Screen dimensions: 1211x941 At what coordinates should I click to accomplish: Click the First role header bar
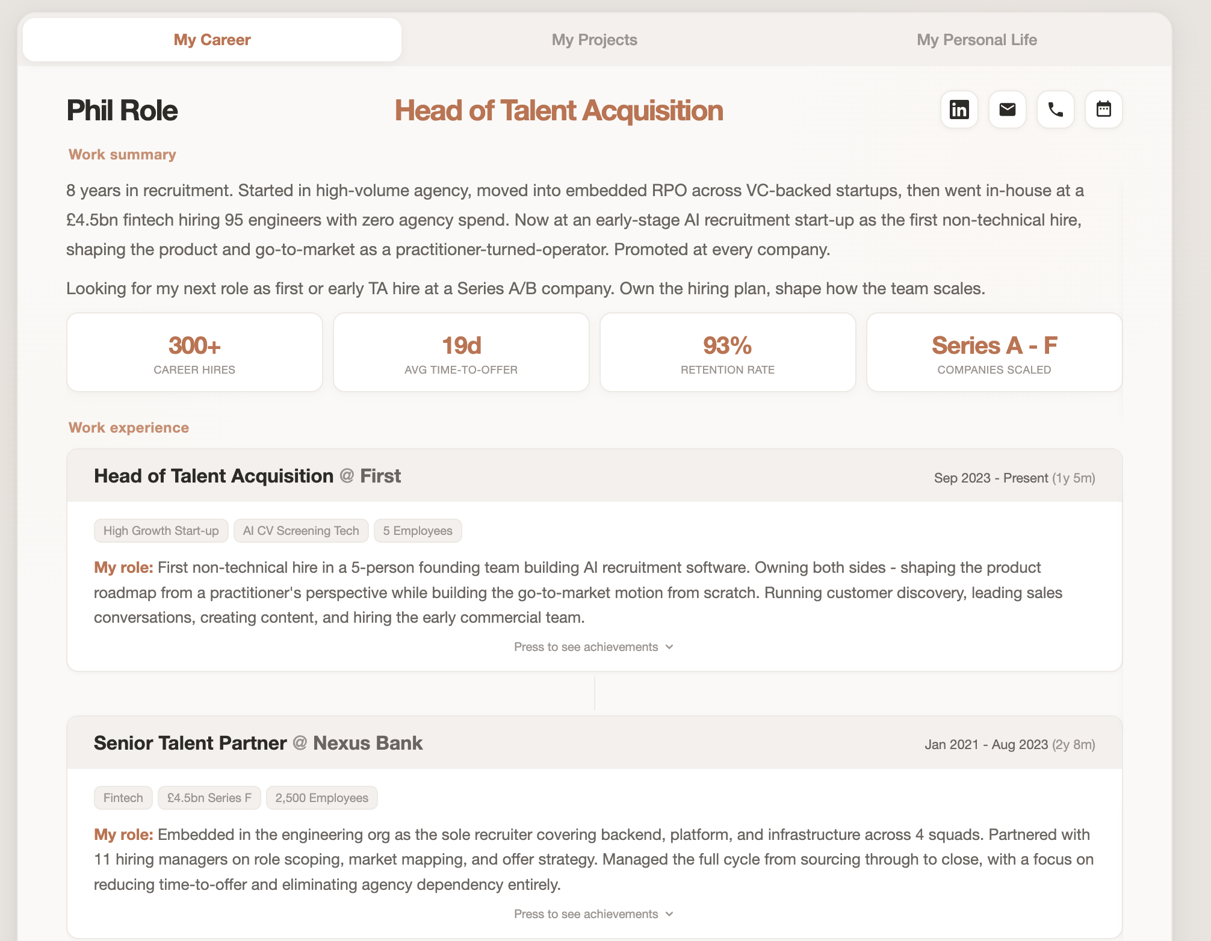(594, 476)
